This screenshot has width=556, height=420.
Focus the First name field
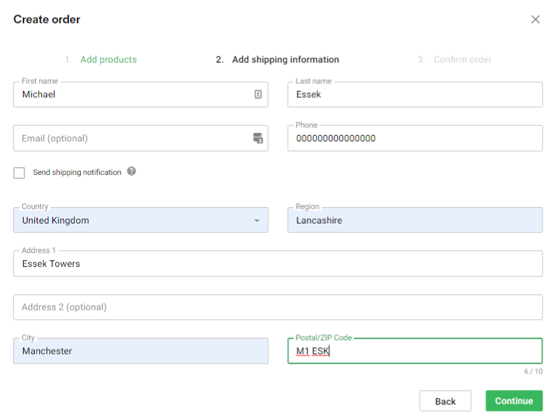coord(141,94)
